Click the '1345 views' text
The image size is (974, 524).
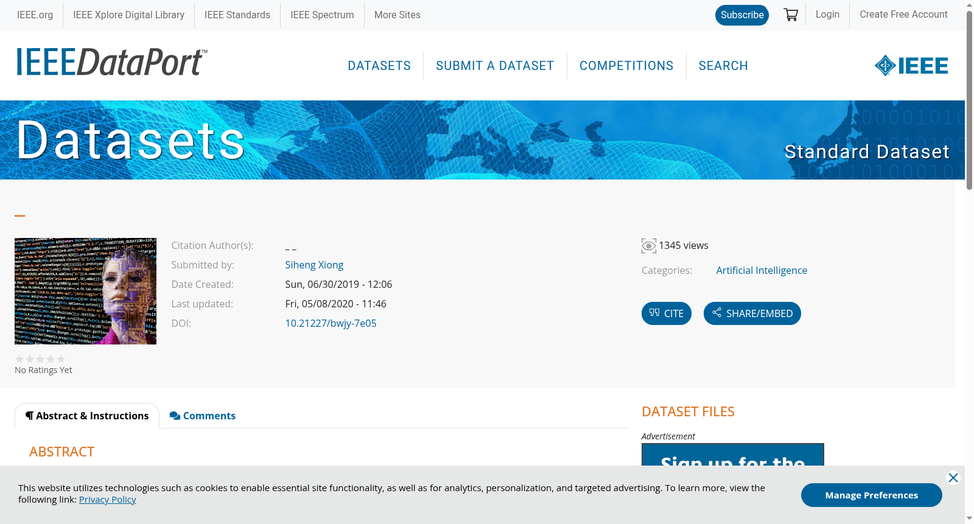[684, 245]
